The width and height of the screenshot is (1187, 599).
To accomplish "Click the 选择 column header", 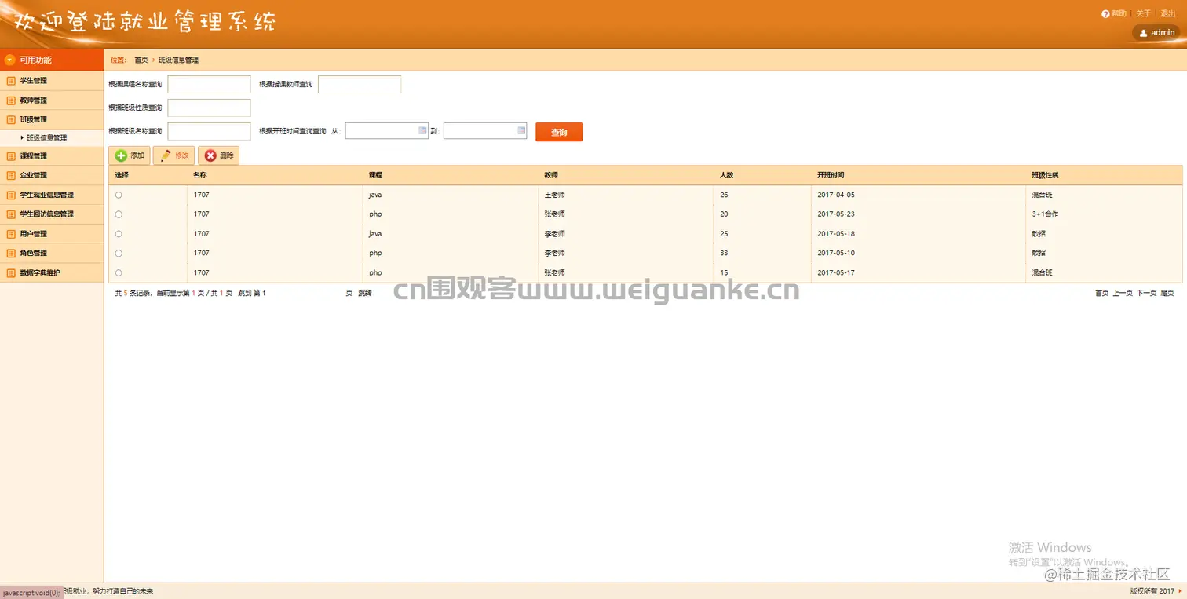I will click(x=122, y=175).
